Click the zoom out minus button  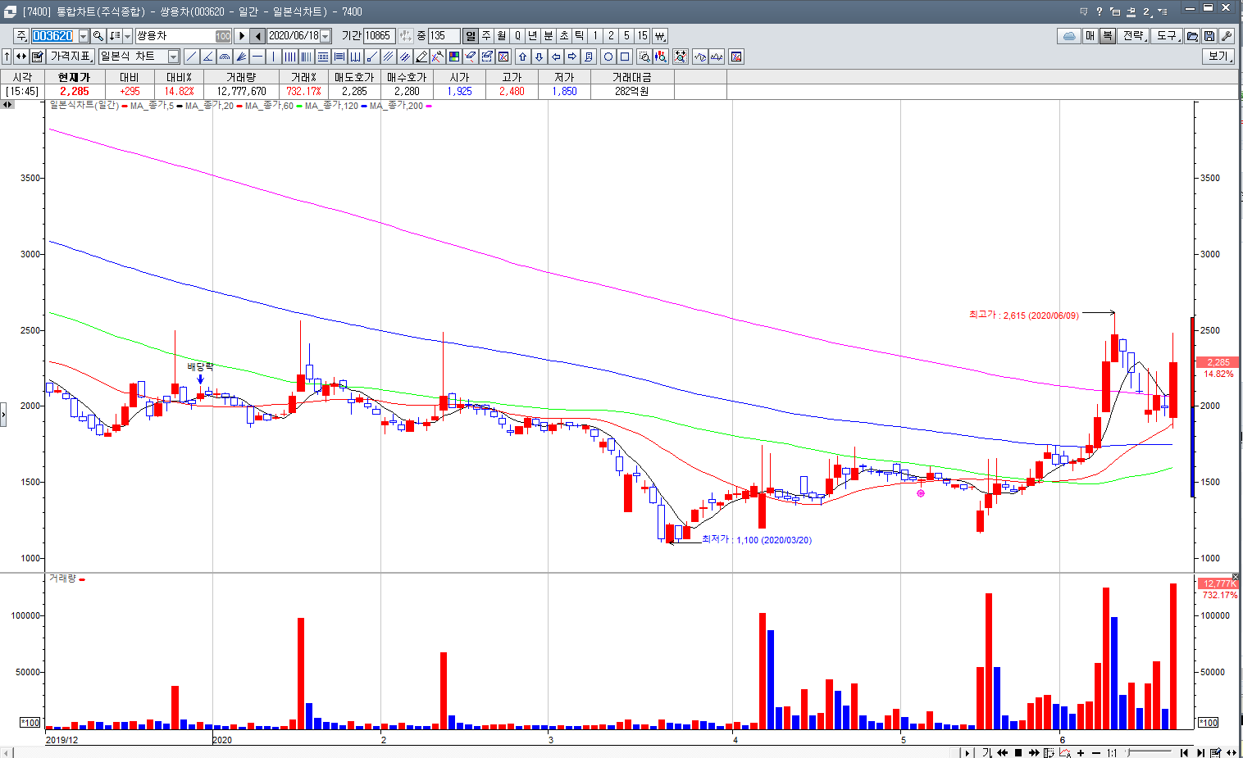pos(1096,752)
